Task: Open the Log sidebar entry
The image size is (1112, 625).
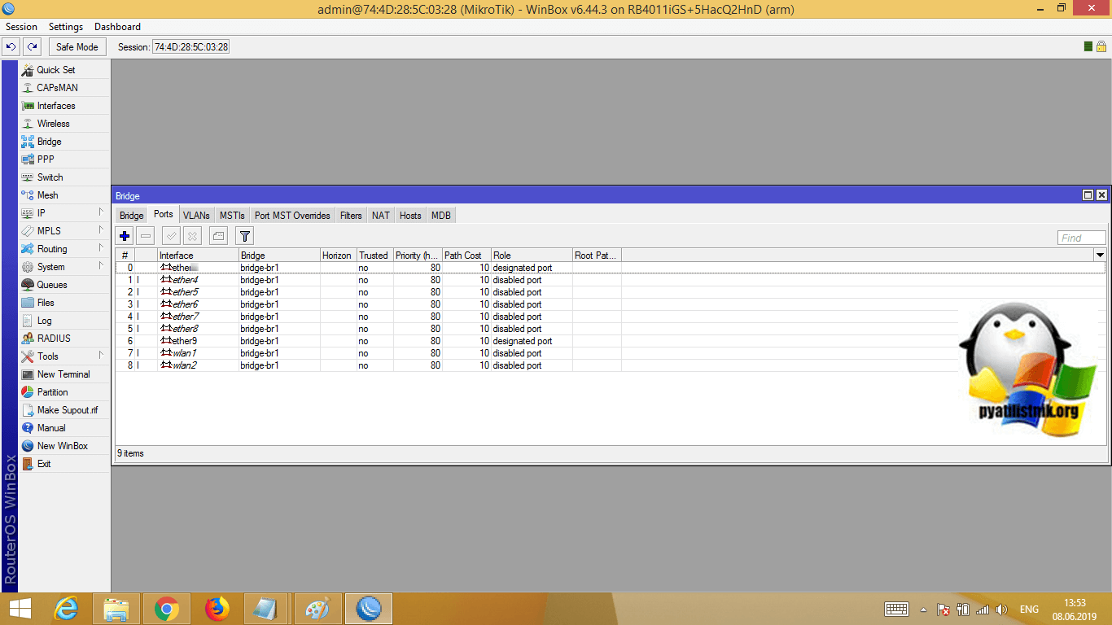Action: coord(44,321)
